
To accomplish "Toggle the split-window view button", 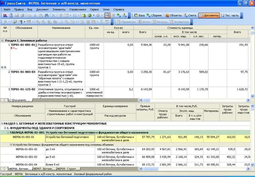I will [107, 16].
